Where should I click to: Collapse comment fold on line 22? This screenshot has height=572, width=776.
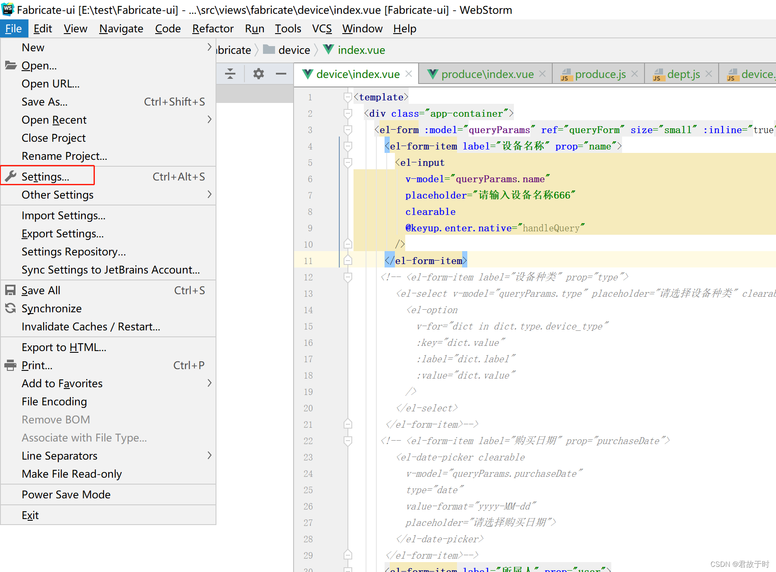click(348, 441)
